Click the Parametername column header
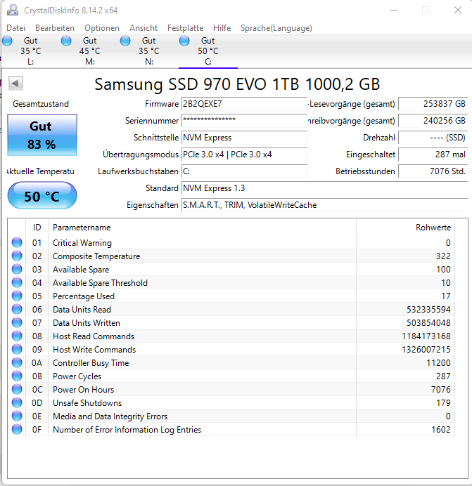Image resolution: width=472 pixels, height=486 pixels. (x=202, y=228)
